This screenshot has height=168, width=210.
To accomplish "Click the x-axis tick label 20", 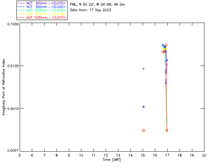I will click(204, 155).
